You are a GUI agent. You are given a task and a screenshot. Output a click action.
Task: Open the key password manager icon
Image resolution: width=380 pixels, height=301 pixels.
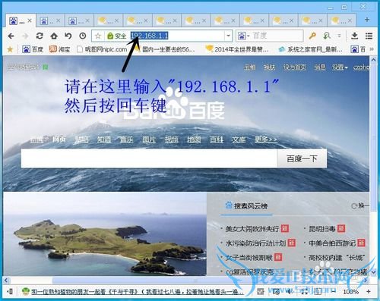[312, 36]
